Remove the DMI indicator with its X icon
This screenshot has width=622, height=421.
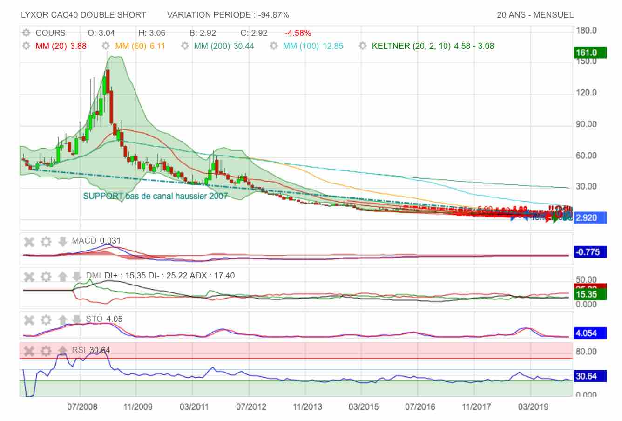[29, 277]
